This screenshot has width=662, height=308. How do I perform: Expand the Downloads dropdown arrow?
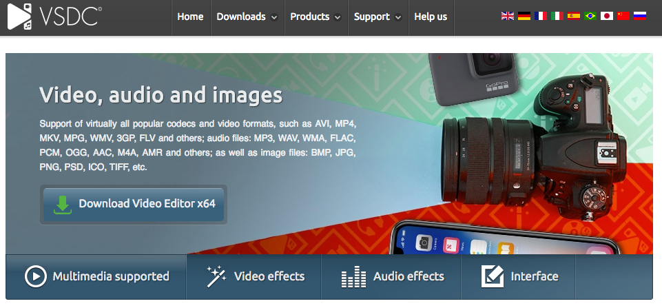274,18
